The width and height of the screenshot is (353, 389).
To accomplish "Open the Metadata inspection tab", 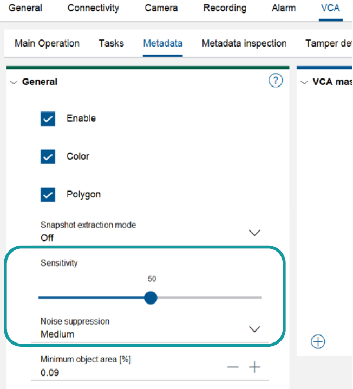I will click(x=244, y=43).
